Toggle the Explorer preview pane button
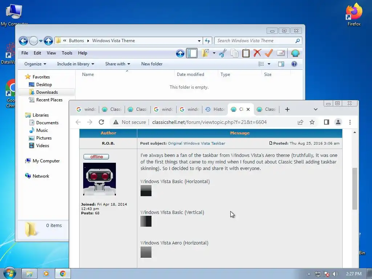This screenshot has width=372, height=279. [281, 64]
